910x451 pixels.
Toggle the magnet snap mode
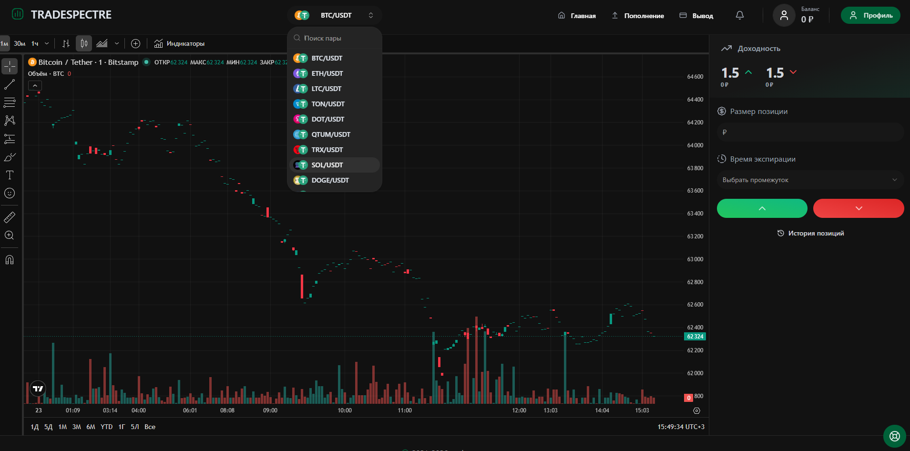point(10,260)
